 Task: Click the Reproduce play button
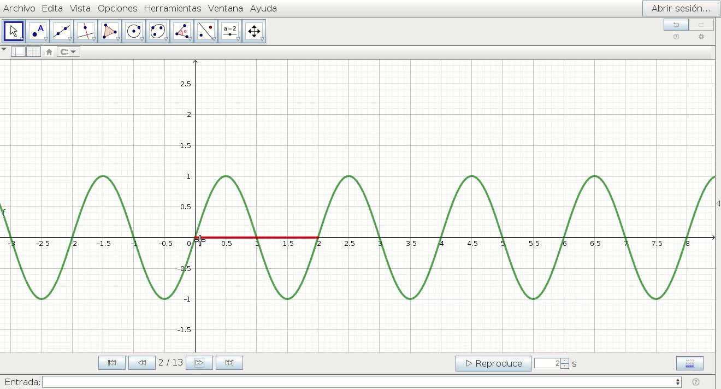[x=493, y=363]
